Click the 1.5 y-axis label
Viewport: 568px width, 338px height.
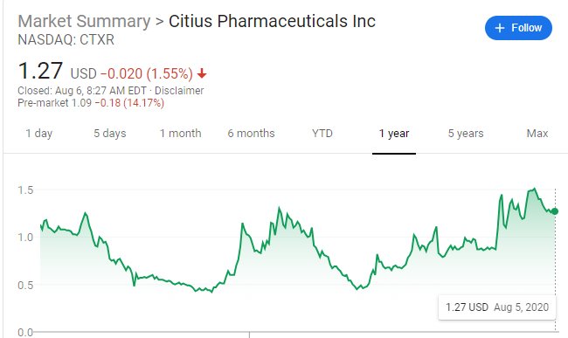(25, 190)
